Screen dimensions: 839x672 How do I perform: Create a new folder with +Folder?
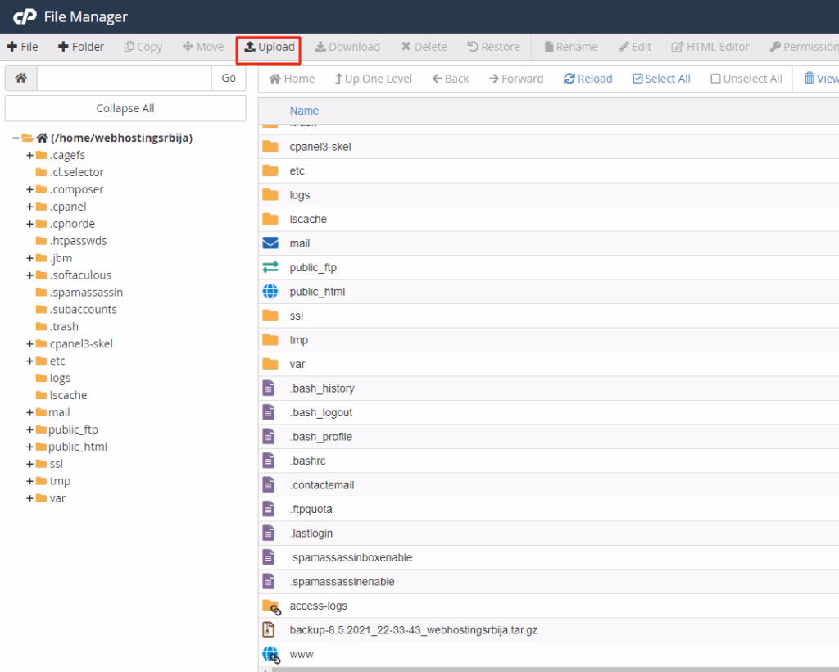click(x=81, y=47)
